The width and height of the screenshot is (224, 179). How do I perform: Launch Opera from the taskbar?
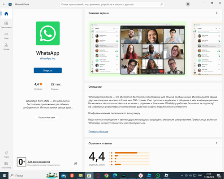coord(98,175)
